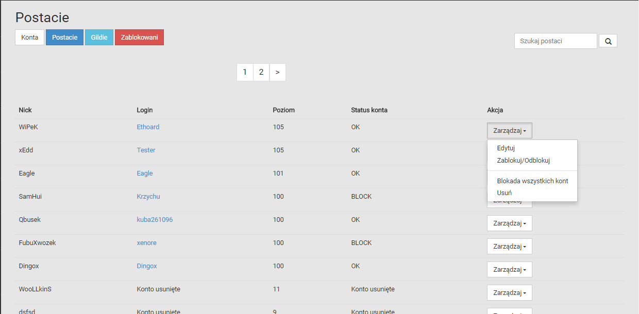The image size is (639, 314).
Task: Select 'Blokada wszystkich kont' menu entry
Action: pos(532,181)
